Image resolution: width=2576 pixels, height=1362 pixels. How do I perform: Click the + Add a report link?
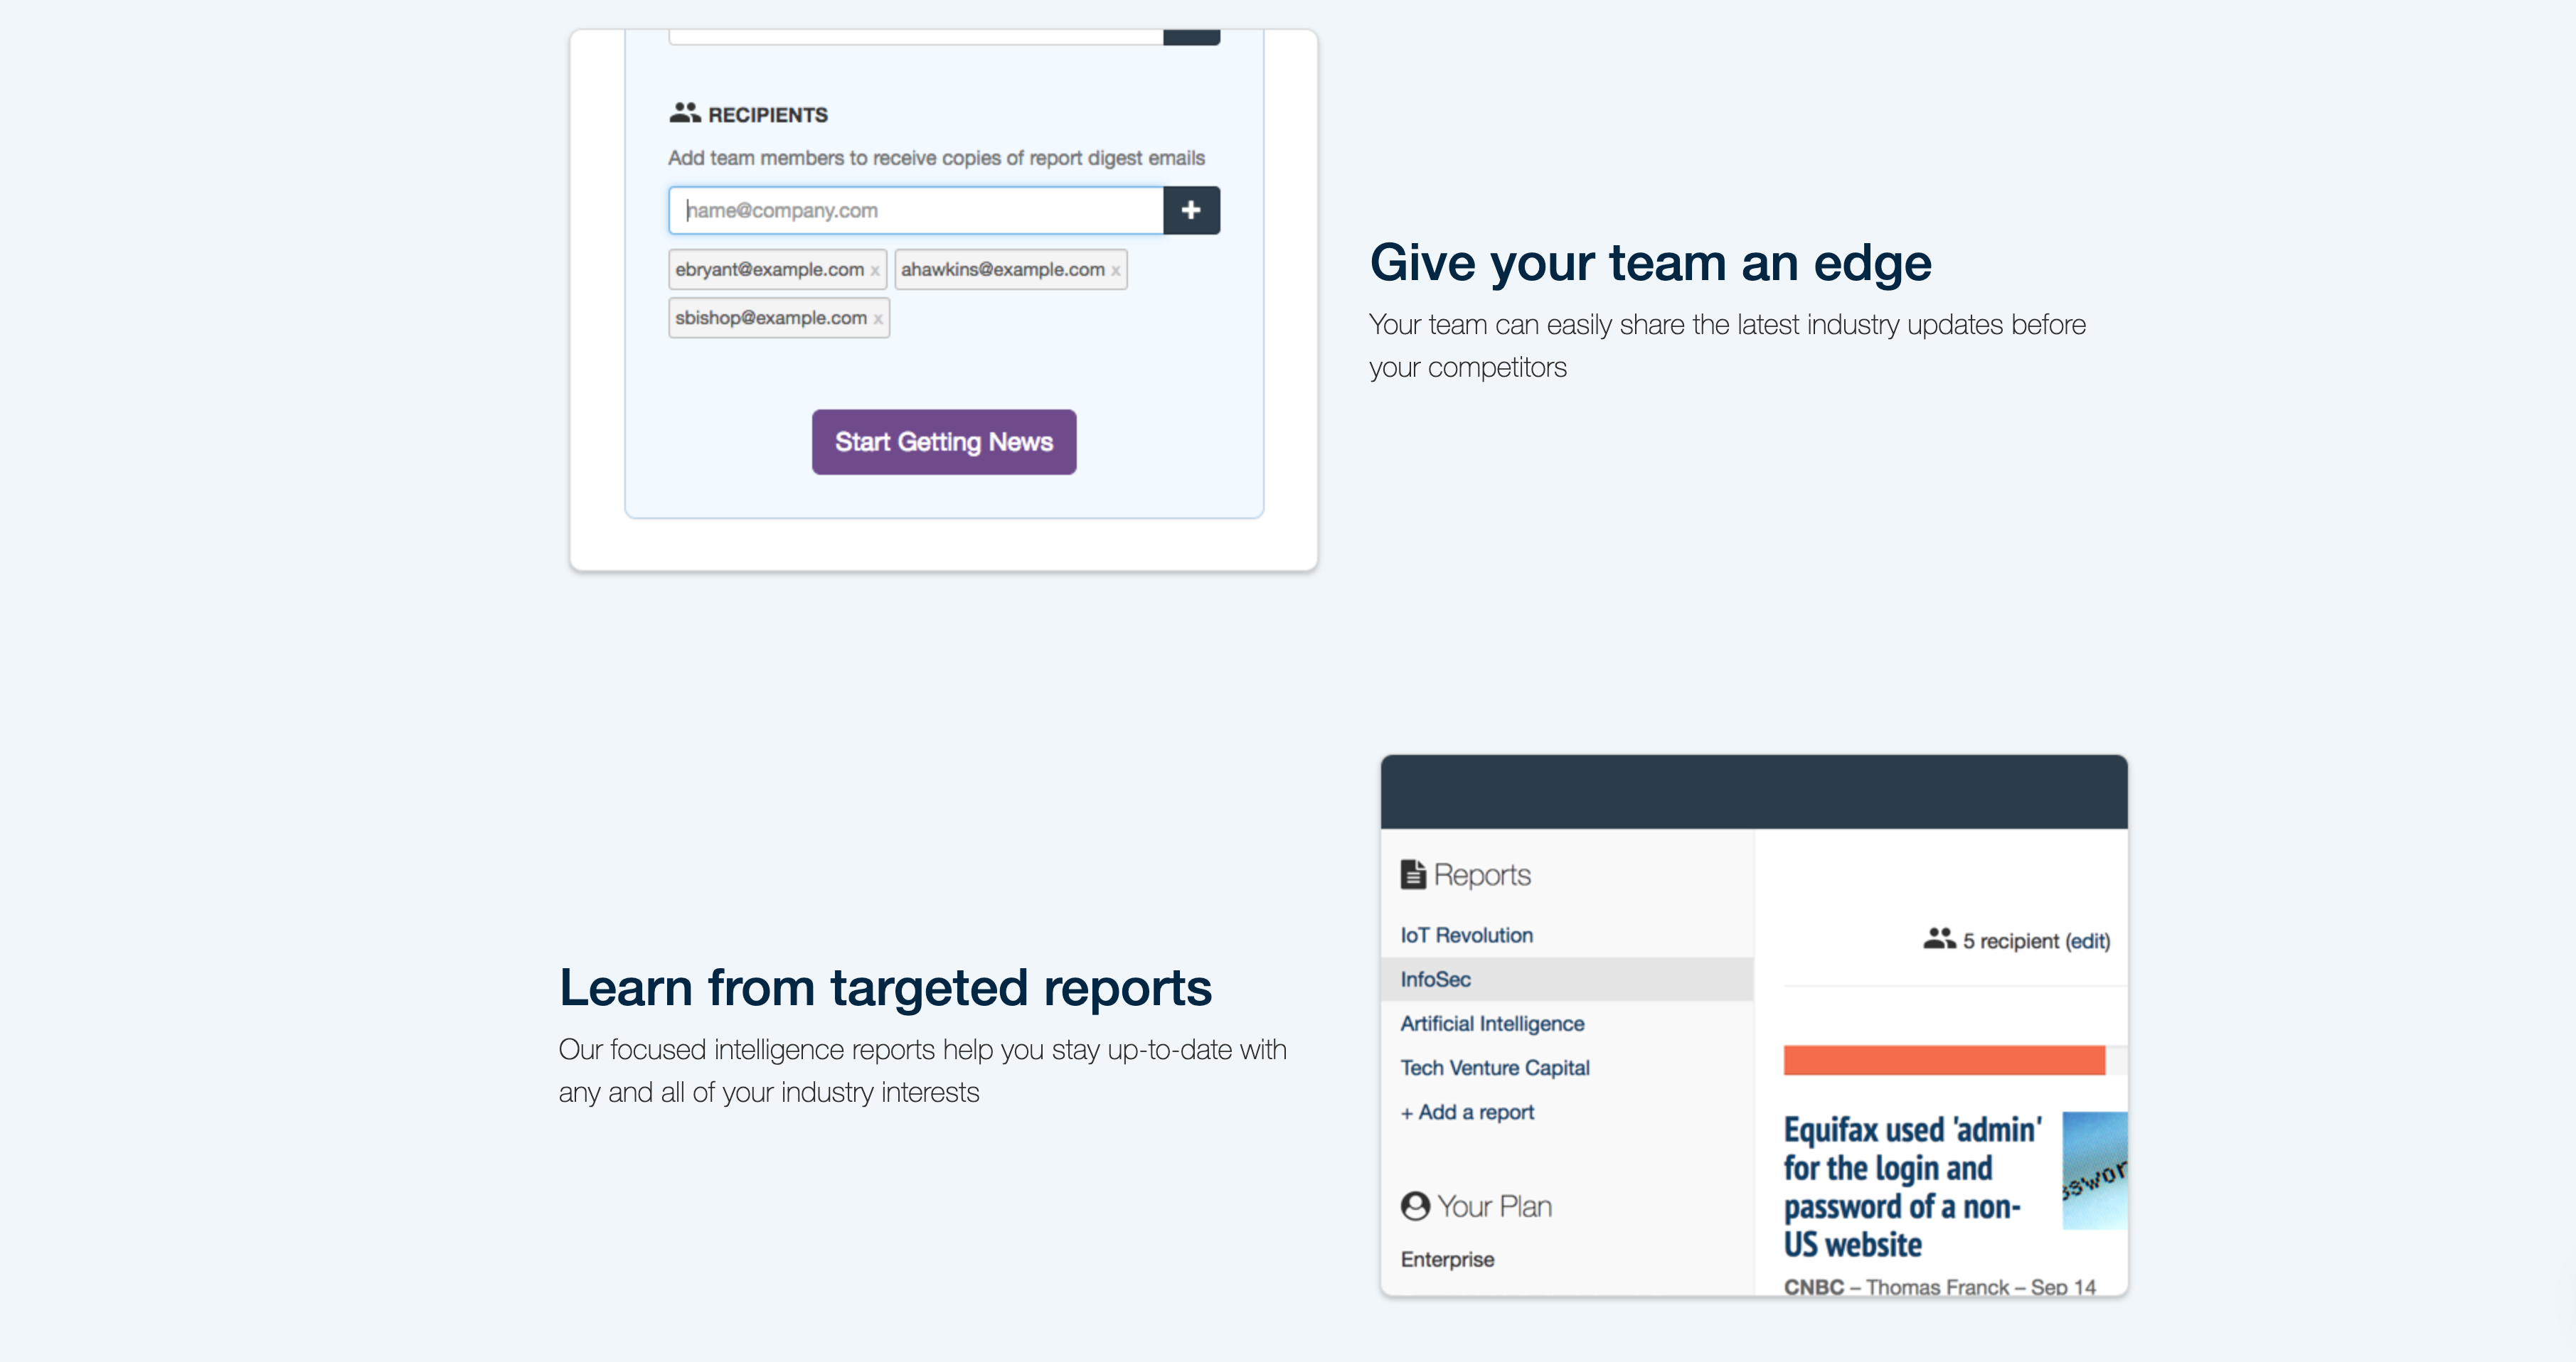coord(1467,1112)
